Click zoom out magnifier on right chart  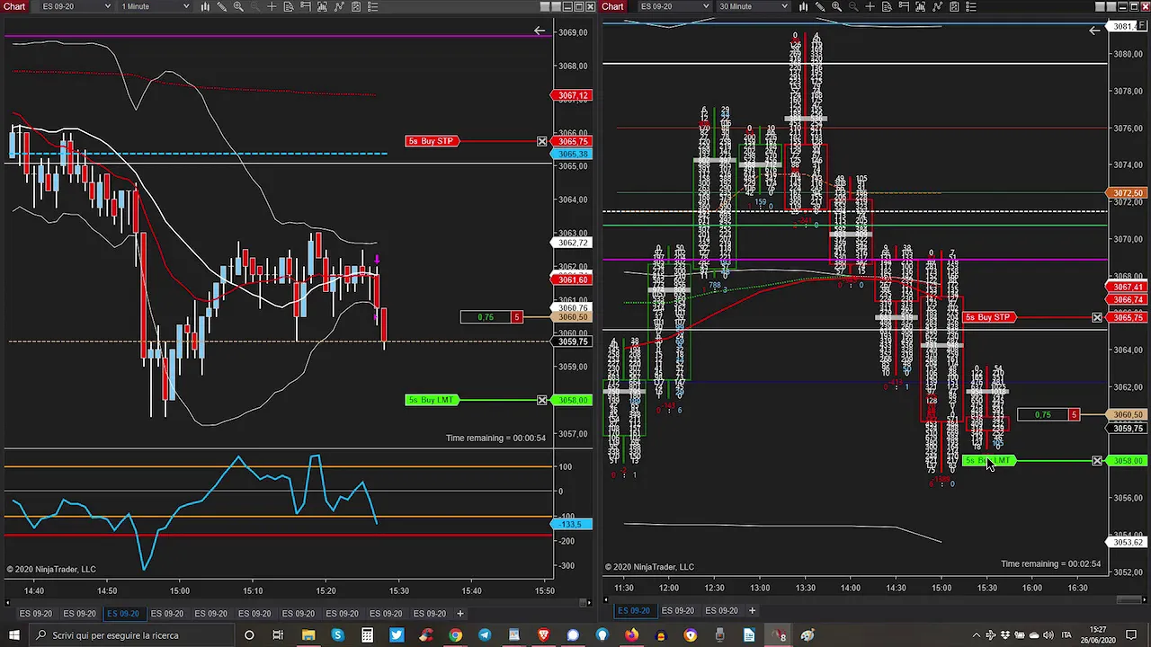(x=853, y=6)
